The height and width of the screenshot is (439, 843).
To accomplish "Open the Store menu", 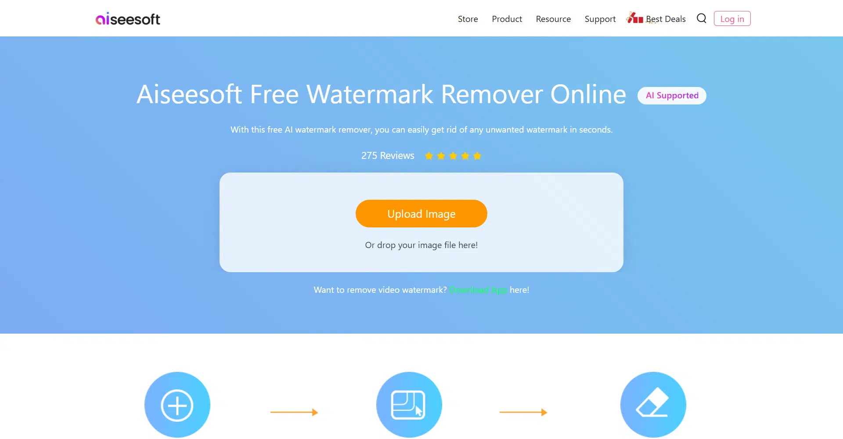I will point(468,19).
